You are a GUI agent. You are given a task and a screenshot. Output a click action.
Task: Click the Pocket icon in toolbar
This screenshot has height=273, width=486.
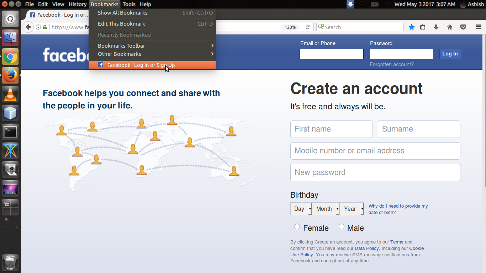click(463, 27)
